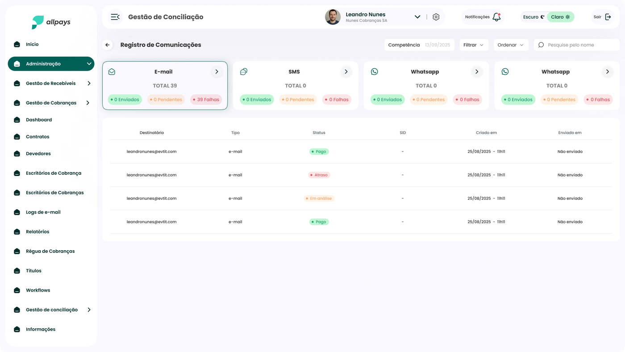Pick the Competência date field
This screenshot has width=625, height=352.
pyautogui.click(x=419, y=45)
